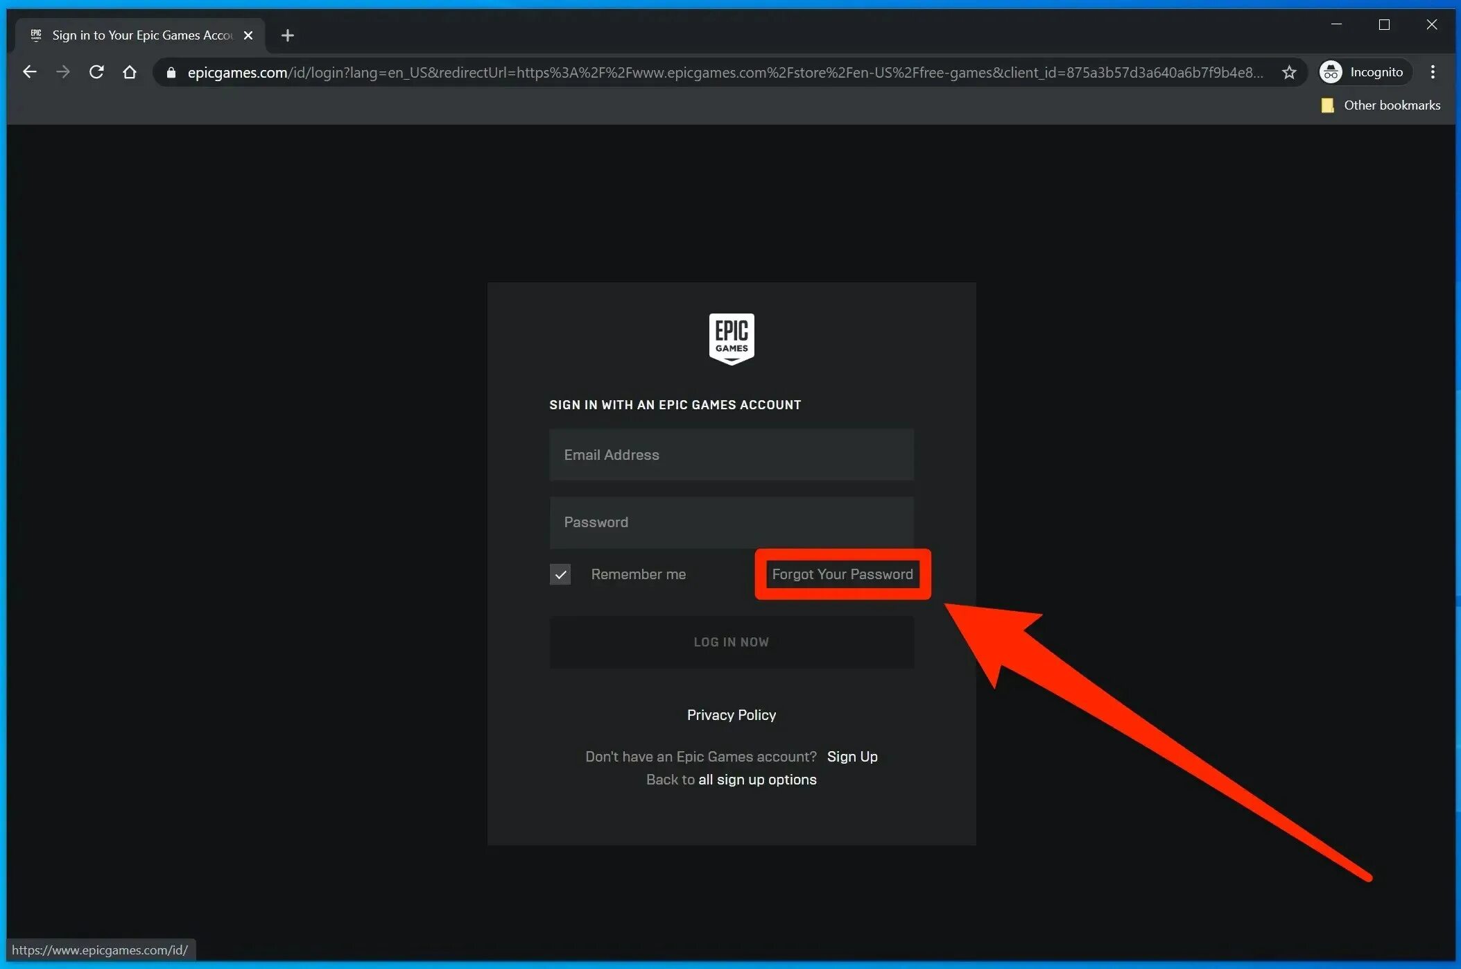1461x969 pixels.
Task: Click the LOG IN NOW button
Action: [x=732, y=642]
